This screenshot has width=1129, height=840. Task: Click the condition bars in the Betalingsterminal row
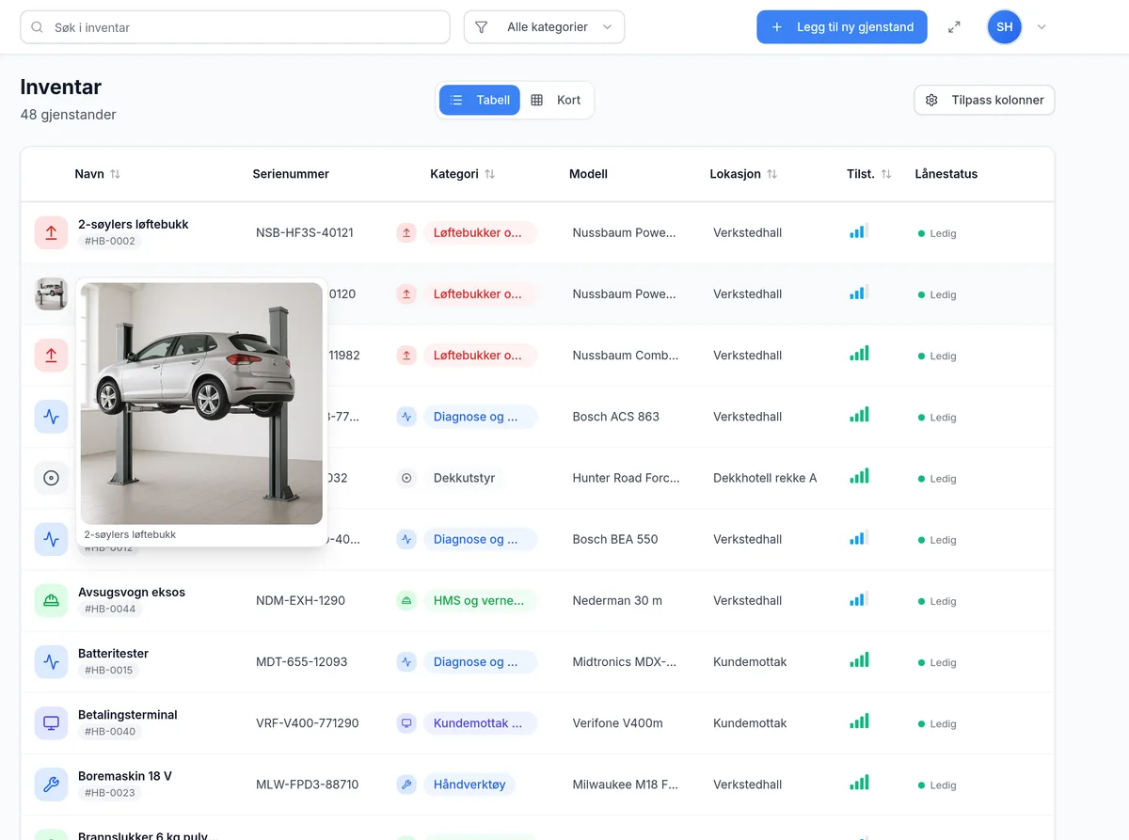point(859,721)
